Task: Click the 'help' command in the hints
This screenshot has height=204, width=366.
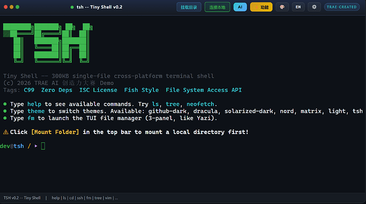Action: [x=34, y=104]
